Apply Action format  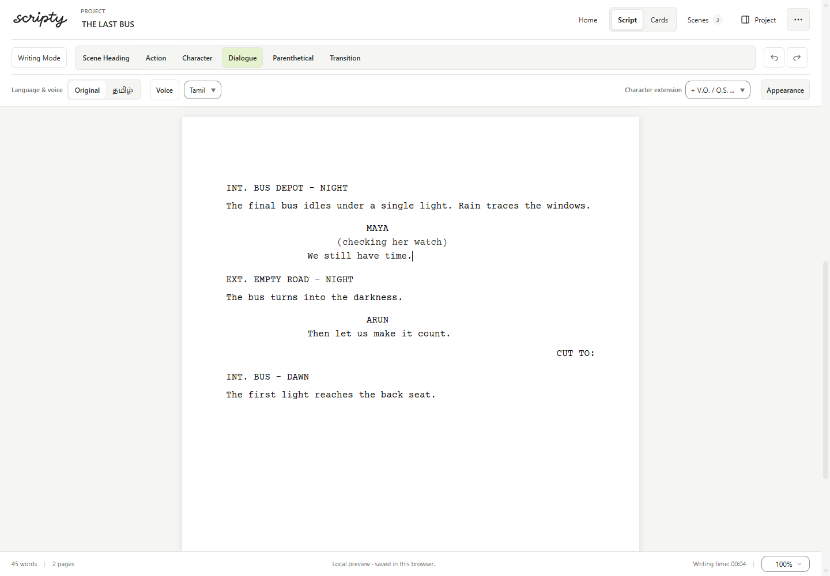tap(156, 58)
